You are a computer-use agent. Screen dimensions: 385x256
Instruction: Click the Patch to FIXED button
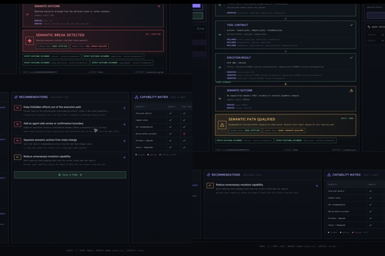70,174
